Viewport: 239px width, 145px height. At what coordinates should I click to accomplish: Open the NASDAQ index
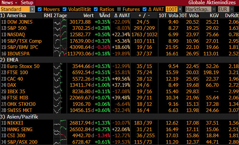16,35
